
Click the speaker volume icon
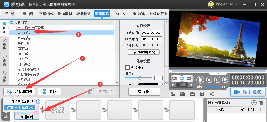[199, 87]
